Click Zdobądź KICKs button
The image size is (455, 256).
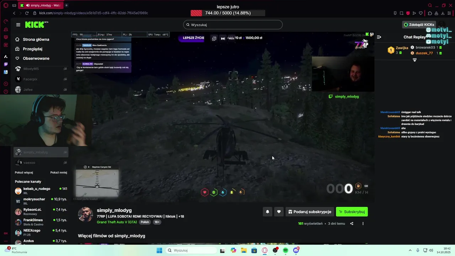click(419, 25)
